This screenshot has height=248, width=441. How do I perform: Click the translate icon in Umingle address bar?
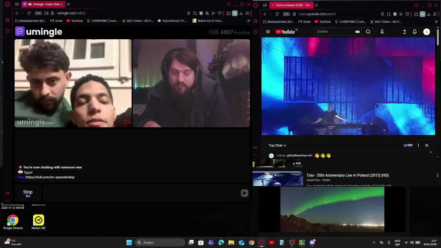pyautogui.click(x=207, y=13)
